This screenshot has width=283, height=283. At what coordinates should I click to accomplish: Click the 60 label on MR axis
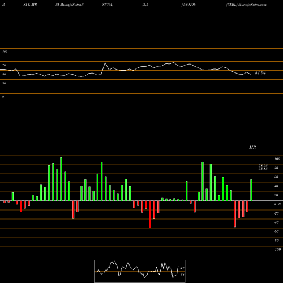tap(276, 177)
